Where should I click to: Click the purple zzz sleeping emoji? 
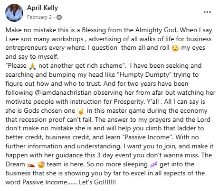click(153, 164)
